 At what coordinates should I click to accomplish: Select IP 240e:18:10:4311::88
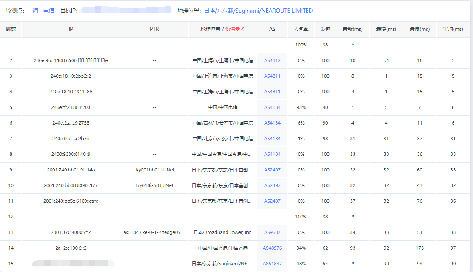point(70,92)
